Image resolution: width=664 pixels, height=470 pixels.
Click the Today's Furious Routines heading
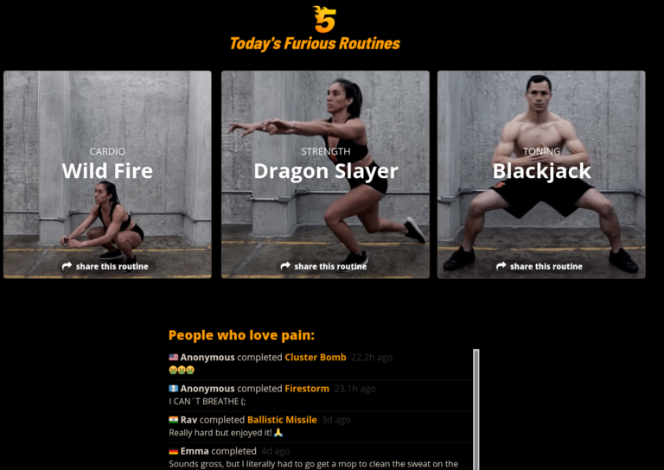tap(315, 43)
